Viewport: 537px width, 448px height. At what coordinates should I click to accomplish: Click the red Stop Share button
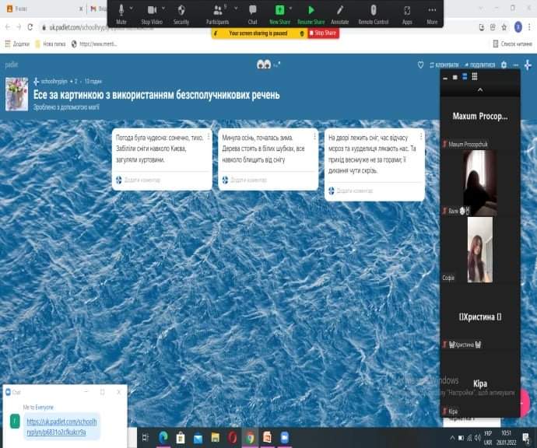coord(323,33)
